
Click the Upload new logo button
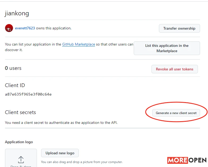click(60, 153)
